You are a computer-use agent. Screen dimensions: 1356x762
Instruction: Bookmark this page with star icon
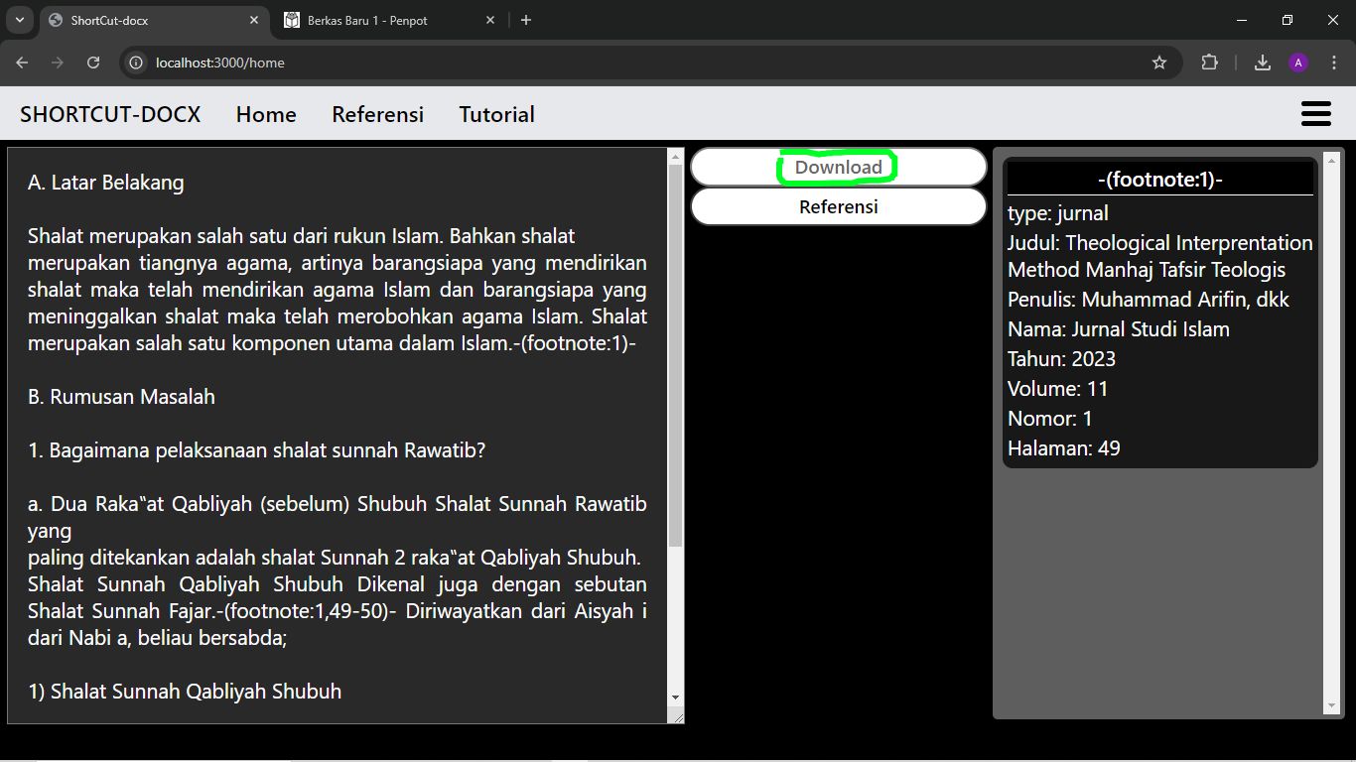tap(1158, 63)
